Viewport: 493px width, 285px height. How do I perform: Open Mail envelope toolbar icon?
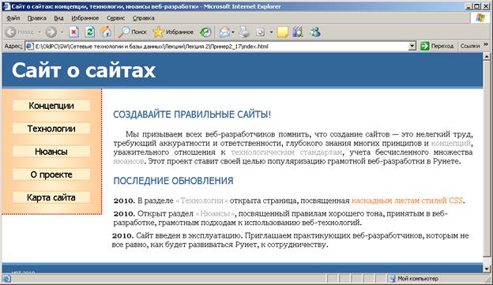[224, 32]
